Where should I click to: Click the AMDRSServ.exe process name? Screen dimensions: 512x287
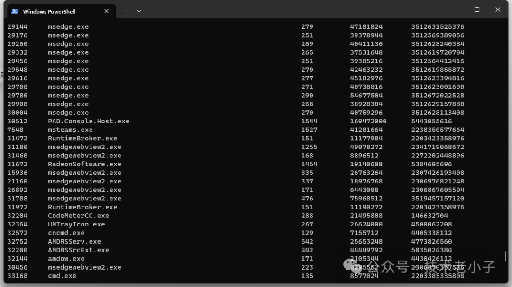click(74, 241)
